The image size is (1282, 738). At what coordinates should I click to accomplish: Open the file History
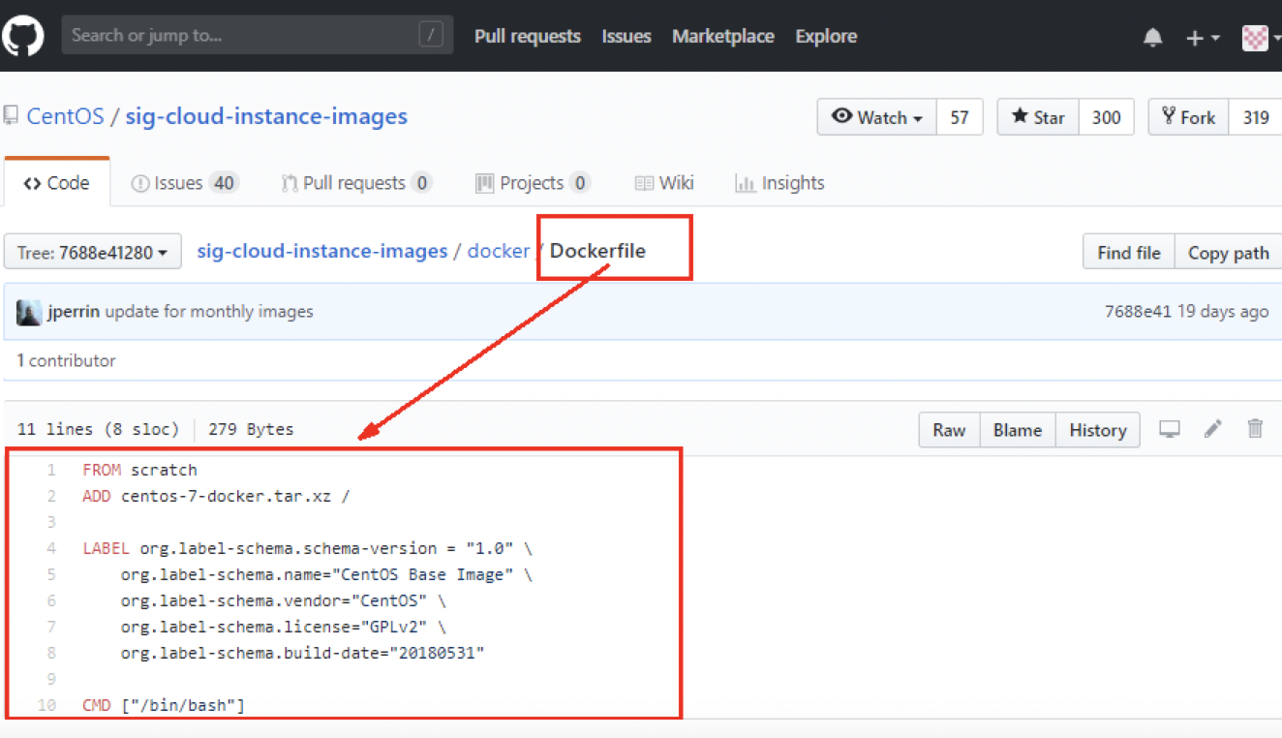click(x=1097, y=430)
